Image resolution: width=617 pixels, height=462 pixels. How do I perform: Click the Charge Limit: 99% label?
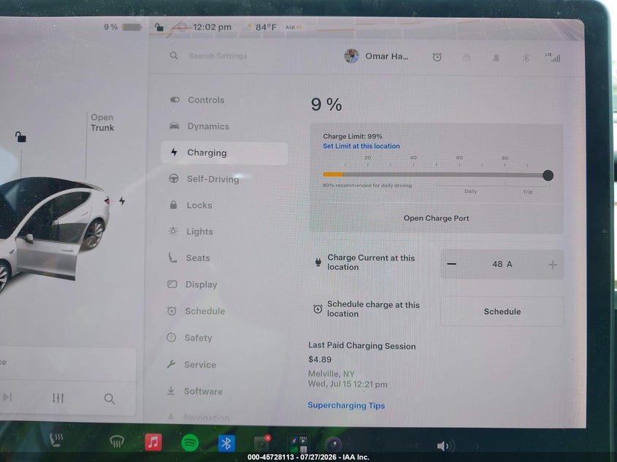click(x=353, y=136)
